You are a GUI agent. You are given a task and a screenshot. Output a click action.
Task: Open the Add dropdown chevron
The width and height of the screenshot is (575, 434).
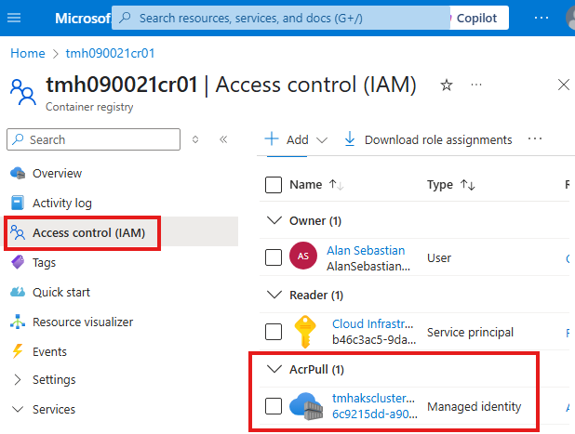click(322, 140)
